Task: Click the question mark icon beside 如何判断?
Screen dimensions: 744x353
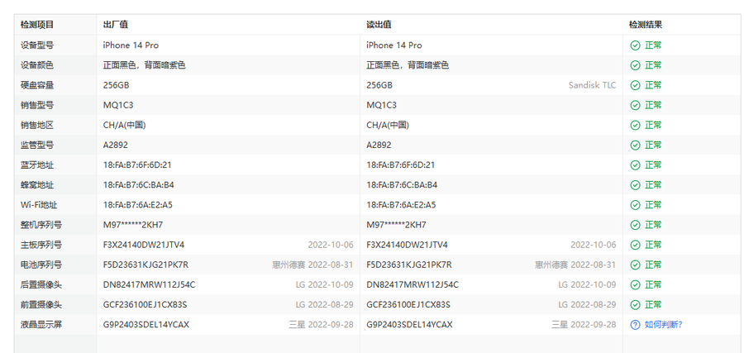Action: [635, 325]
